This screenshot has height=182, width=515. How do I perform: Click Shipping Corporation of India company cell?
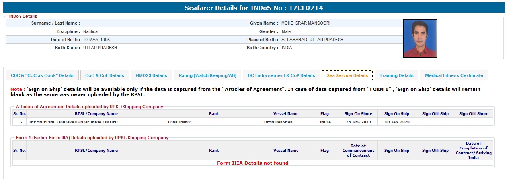(73, 122)
